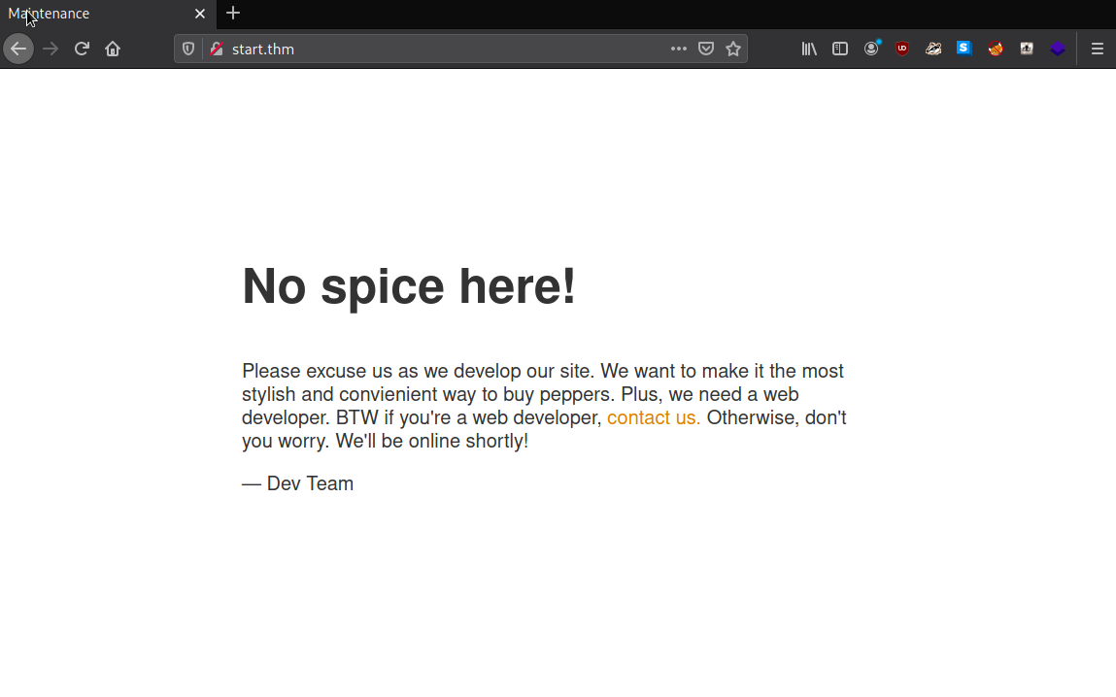Select the Maintenance tab
The height and width of the screenshot is (697, 1116).
coord(108,15)
